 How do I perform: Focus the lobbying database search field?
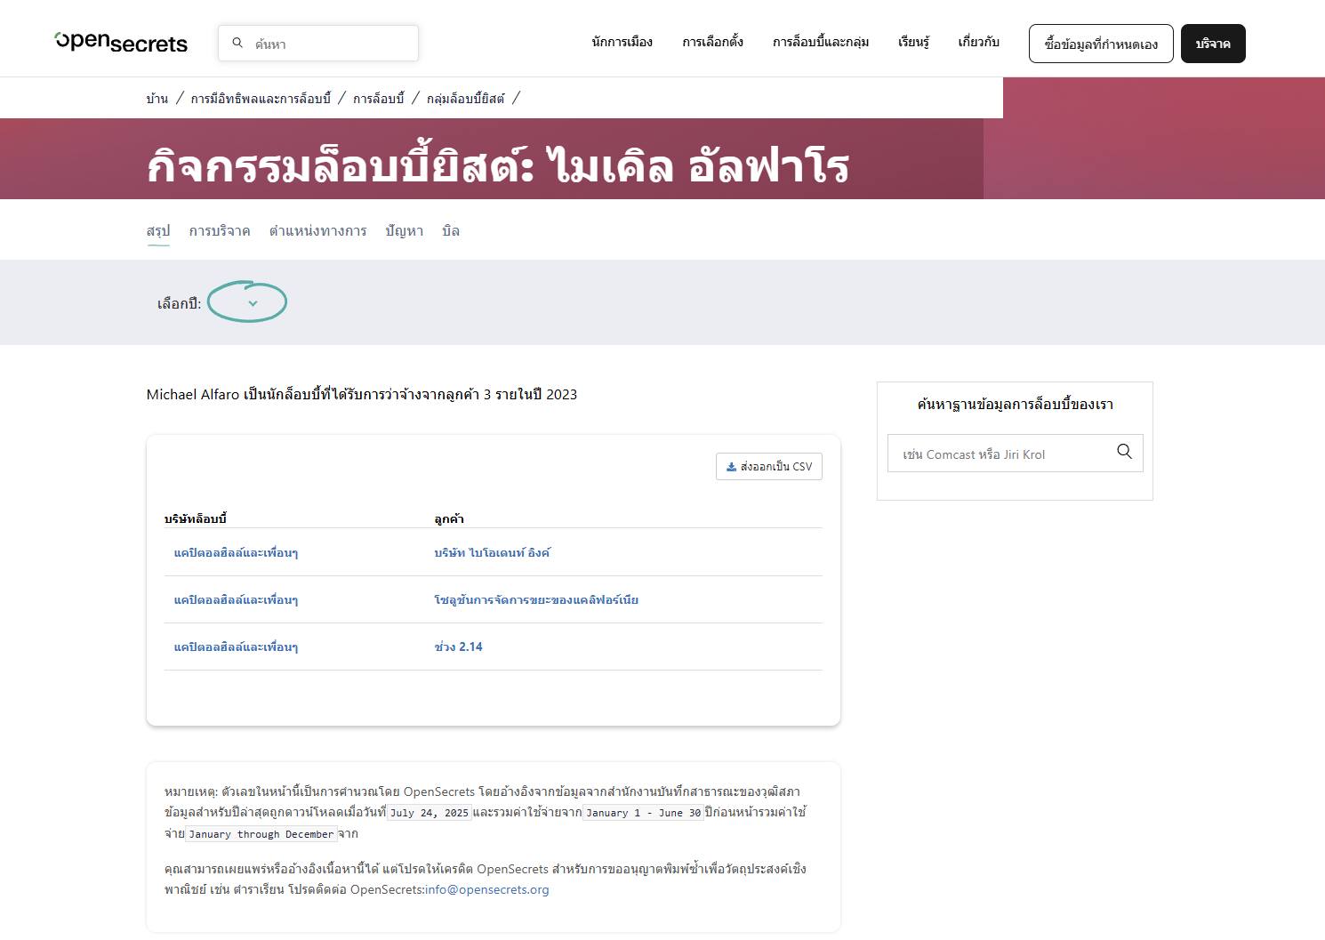tap(1015, 454)
